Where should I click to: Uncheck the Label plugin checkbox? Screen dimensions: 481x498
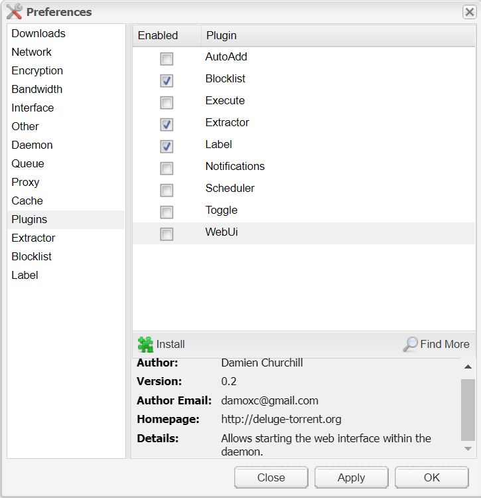coord(167,147)
